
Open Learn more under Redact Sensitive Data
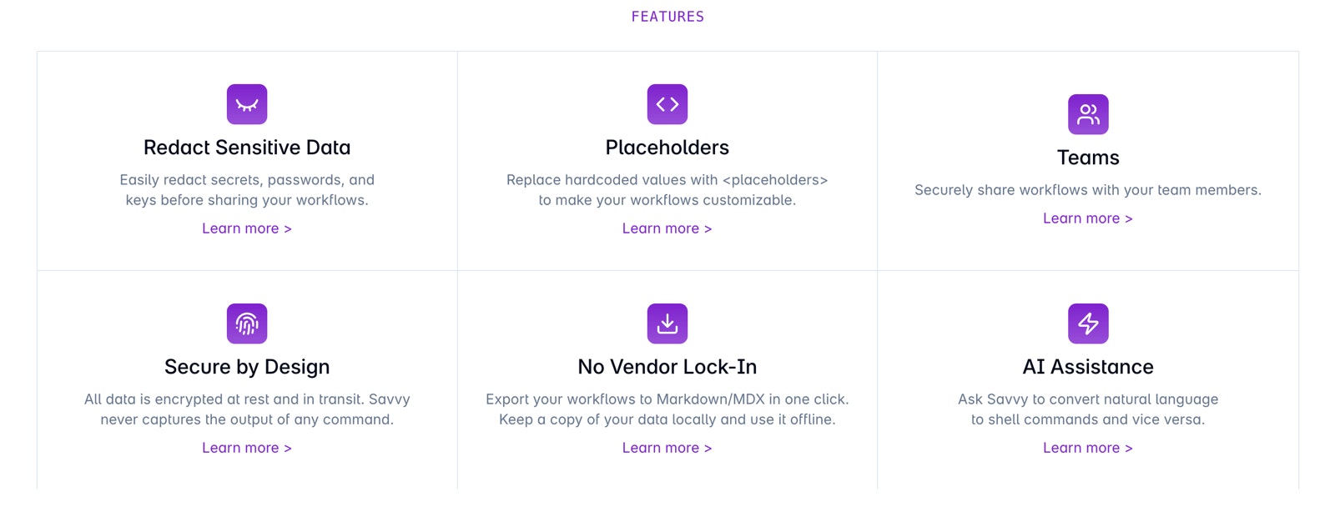(247, 228)
